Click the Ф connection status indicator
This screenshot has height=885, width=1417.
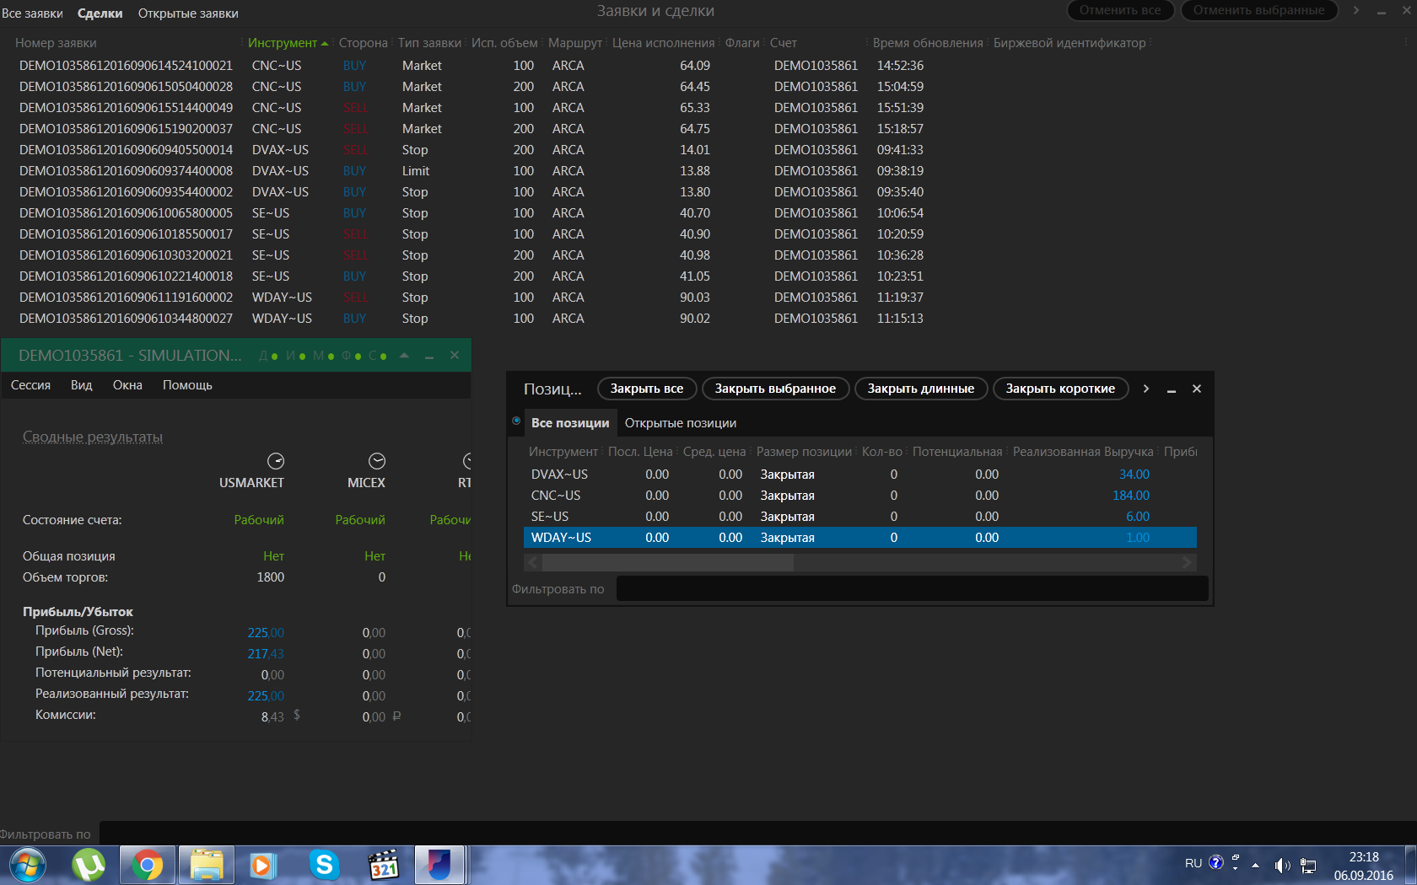click(352, 356)
